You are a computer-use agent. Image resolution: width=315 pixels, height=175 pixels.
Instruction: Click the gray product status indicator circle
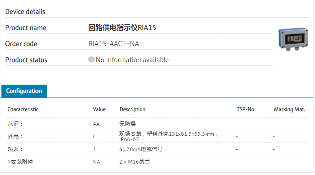[x=91, y=60]
